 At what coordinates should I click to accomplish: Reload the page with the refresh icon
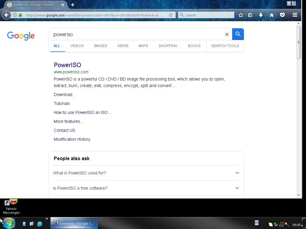171,15
